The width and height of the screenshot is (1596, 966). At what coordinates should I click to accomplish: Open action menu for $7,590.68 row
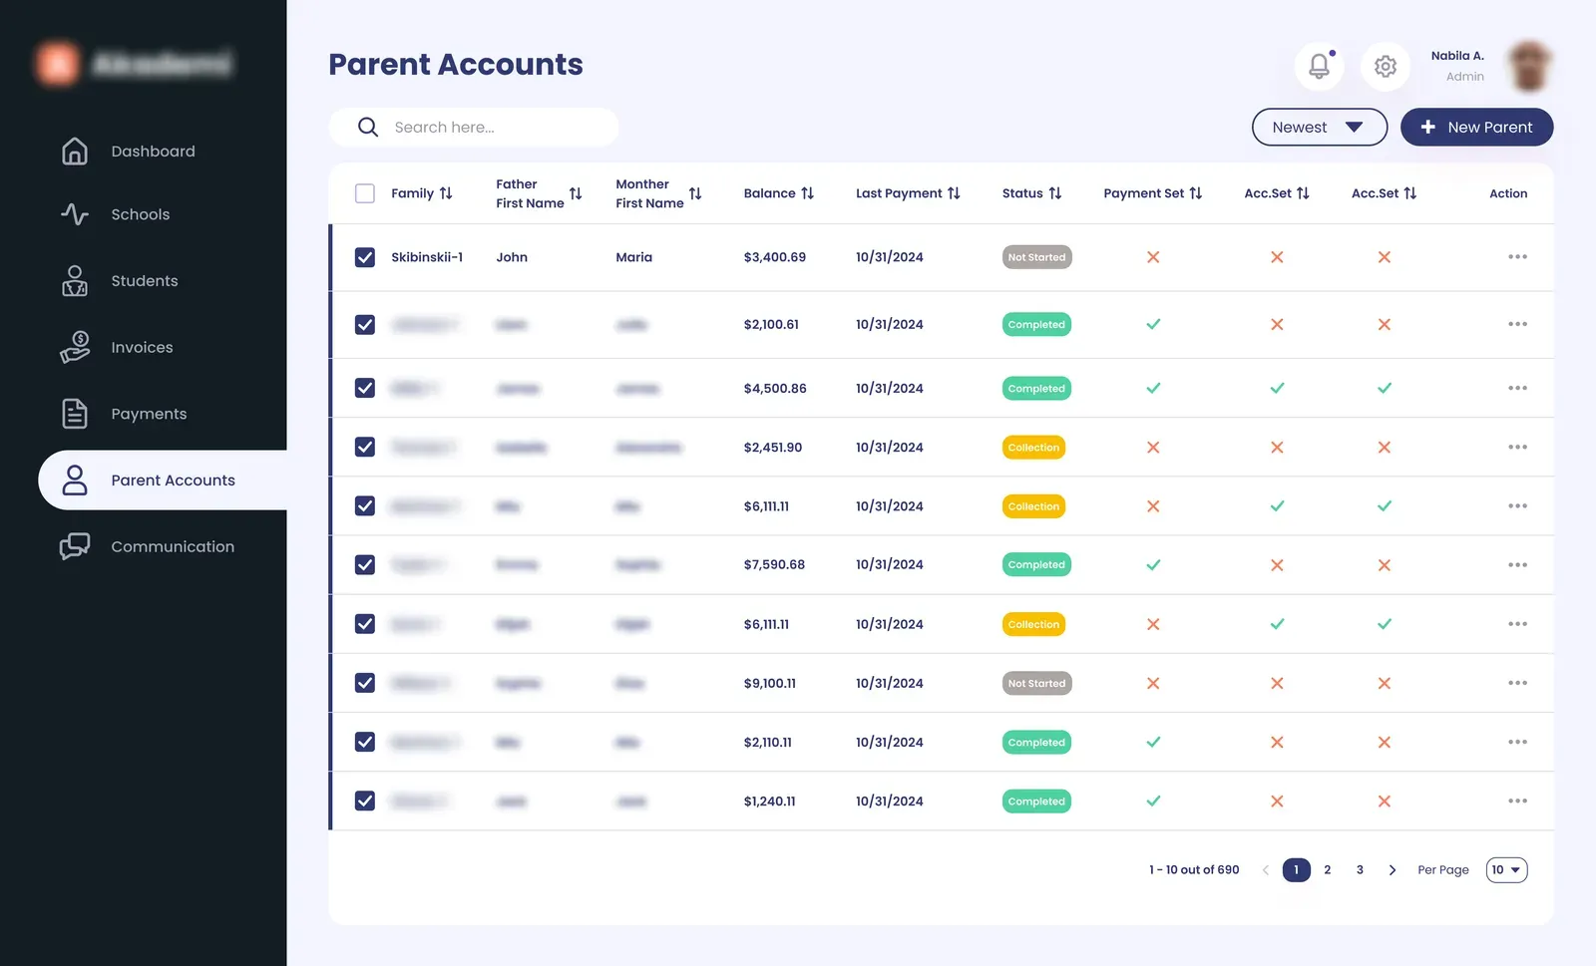[1517, 564]
